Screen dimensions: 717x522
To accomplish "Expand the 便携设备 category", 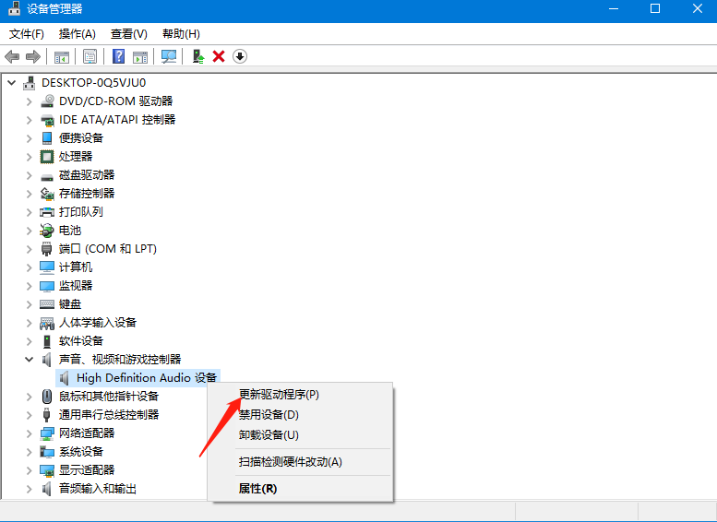I will 30,138.
